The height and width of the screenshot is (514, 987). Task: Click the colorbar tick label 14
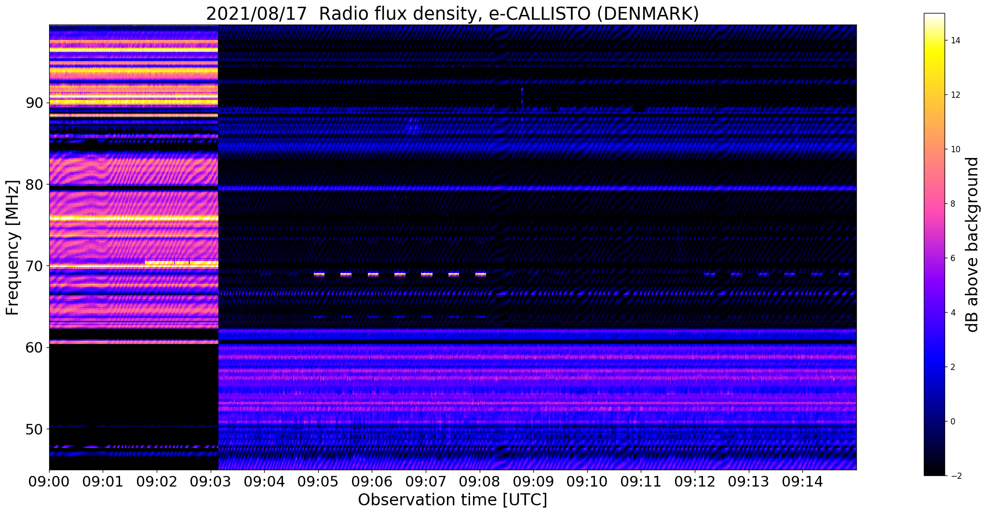(x=955, y=40)
